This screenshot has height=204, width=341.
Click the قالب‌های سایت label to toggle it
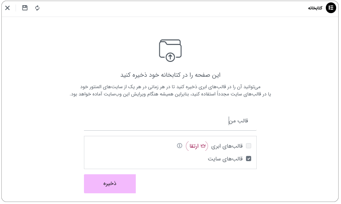pyautogui.click(x=226, y=159)
